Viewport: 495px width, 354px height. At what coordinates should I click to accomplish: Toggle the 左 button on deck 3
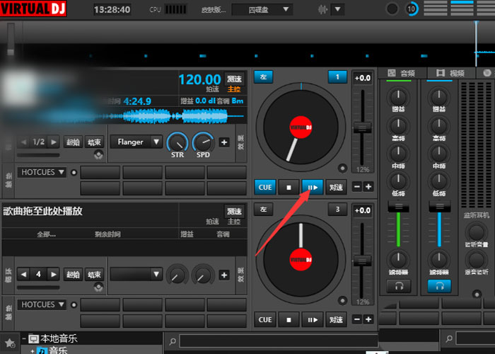pyautogui.click(x=263, y=210)
